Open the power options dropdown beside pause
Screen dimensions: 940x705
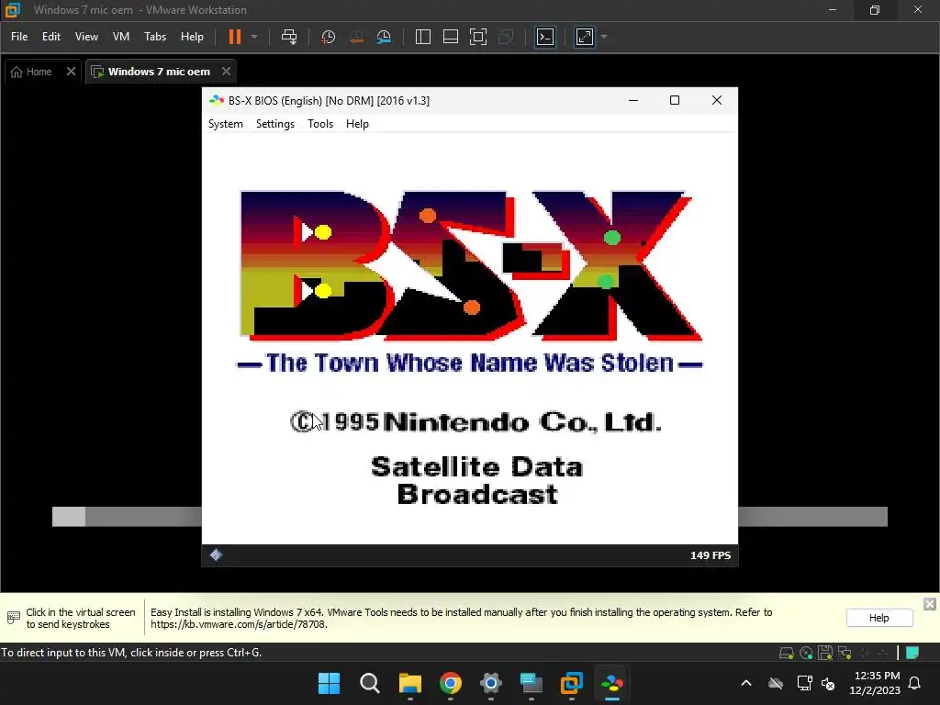pos(254,37)
